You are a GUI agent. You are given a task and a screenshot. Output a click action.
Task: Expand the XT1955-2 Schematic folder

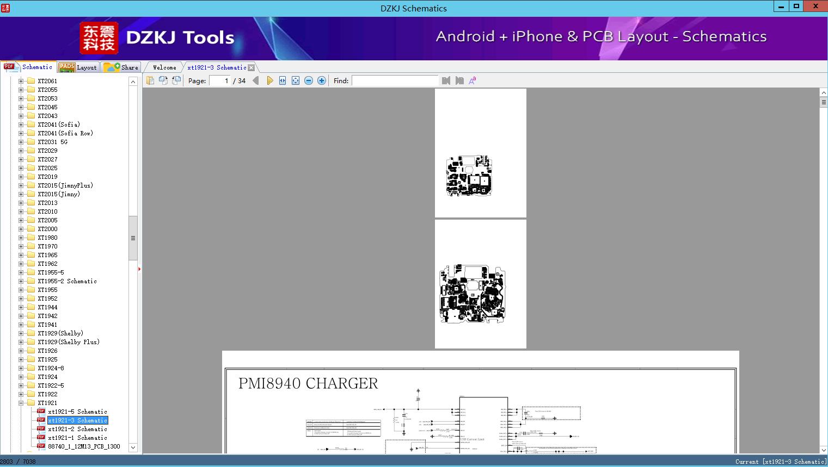(x=21, y=281)
